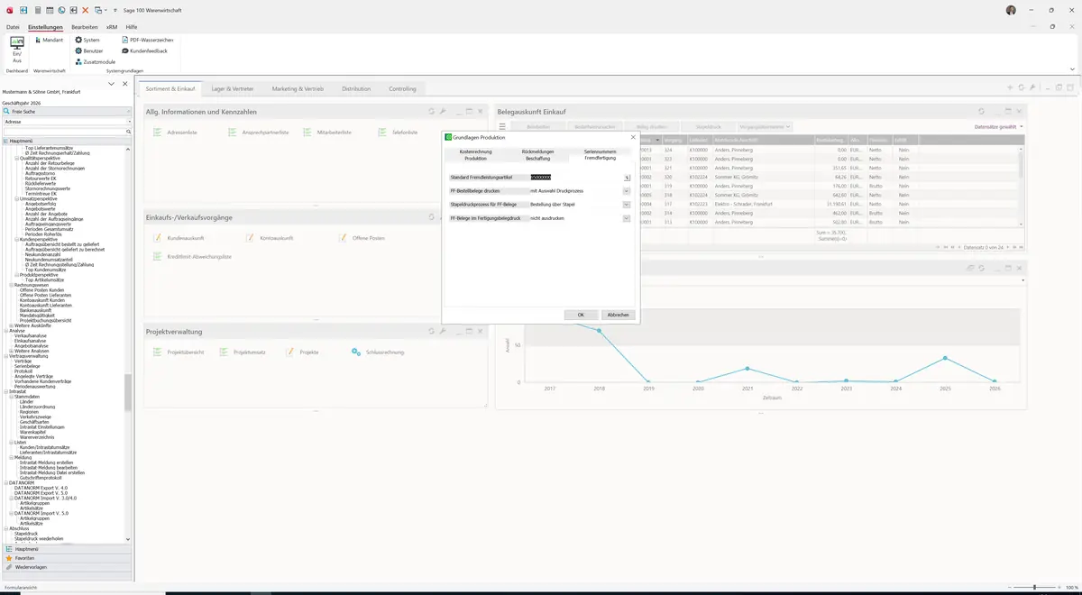Select Produktion tab in dialog
This screenshot has height=595, width=1082.
475,158
